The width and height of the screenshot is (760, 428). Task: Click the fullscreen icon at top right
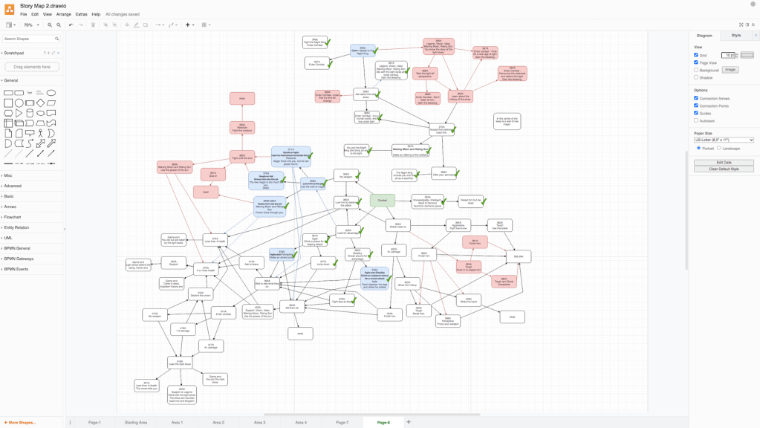(741, 25)
